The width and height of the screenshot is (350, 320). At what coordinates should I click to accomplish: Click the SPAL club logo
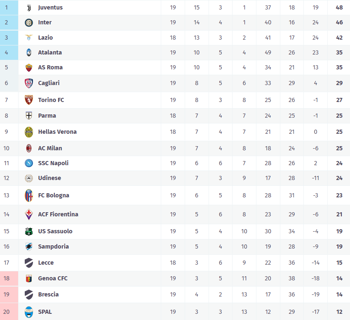[28, 312]
